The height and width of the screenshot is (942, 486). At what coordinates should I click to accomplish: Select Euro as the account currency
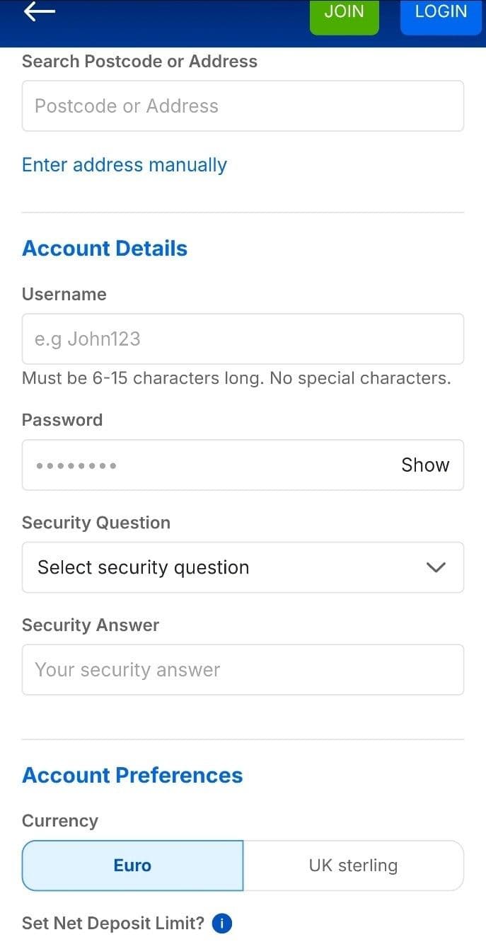click(132, 865)
